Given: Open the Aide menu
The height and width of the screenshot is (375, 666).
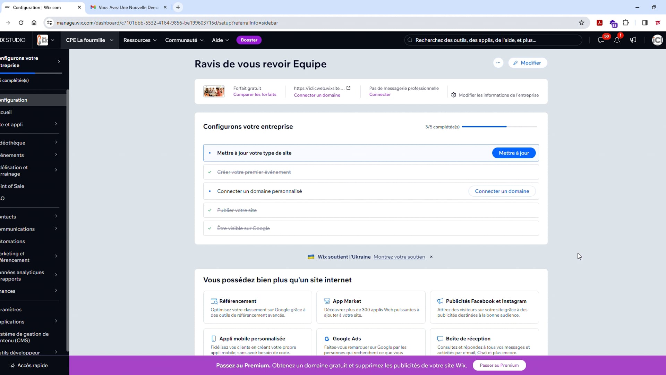Looking at the screenshot, I should (221, 40).
